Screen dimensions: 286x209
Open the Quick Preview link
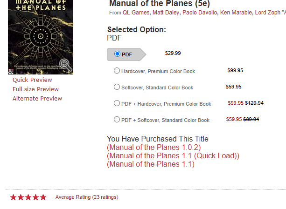pyautogui.click(x=32, y=80)
